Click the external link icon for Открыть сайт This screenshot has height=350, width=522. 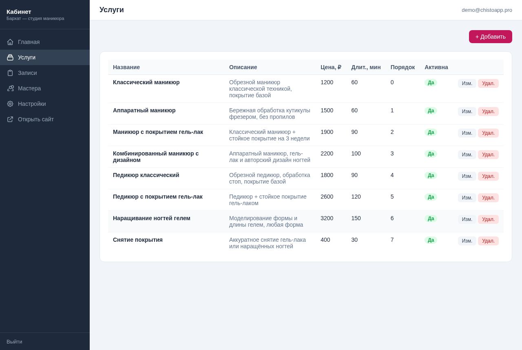(10, 119)
